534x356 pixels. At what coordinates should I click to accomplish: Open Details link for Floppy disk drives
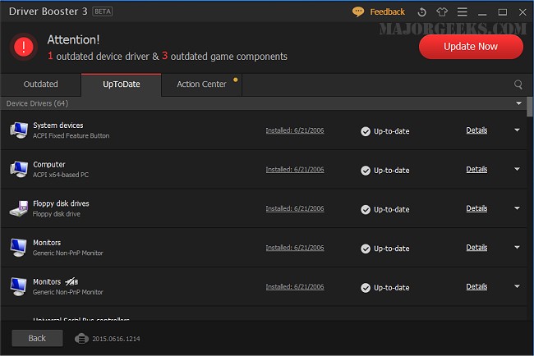point(476,208)
